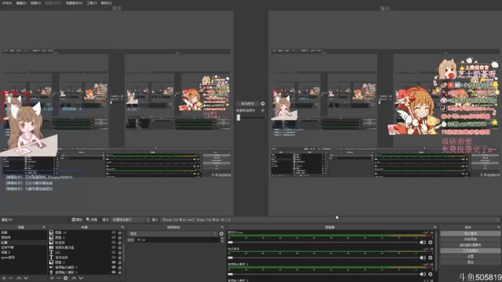Open source 属性 properties gear button
The height and width of the screenshot is (282, 502).
(77, 220)
